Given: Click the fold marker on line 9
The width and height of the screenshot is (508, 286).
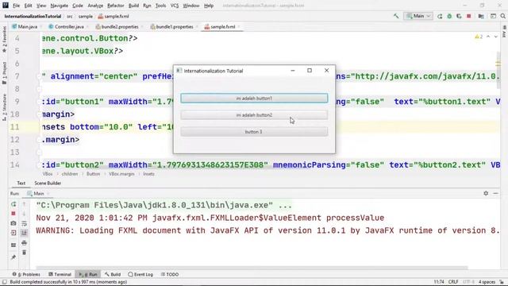Looking at the screenshot, I should click(x=39, y=102).
